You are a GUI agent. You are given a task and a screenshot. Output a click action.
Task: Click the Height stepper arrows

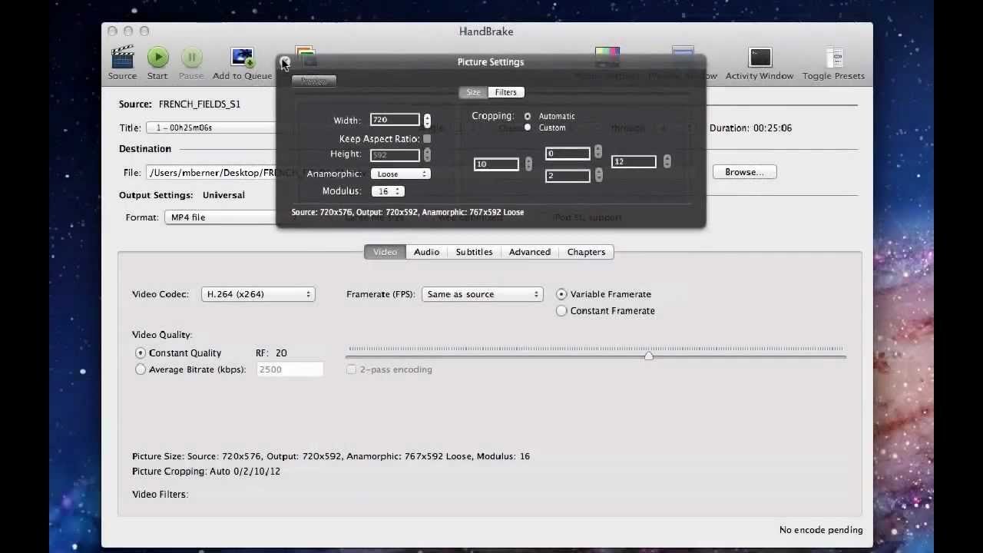coord(427,155)
